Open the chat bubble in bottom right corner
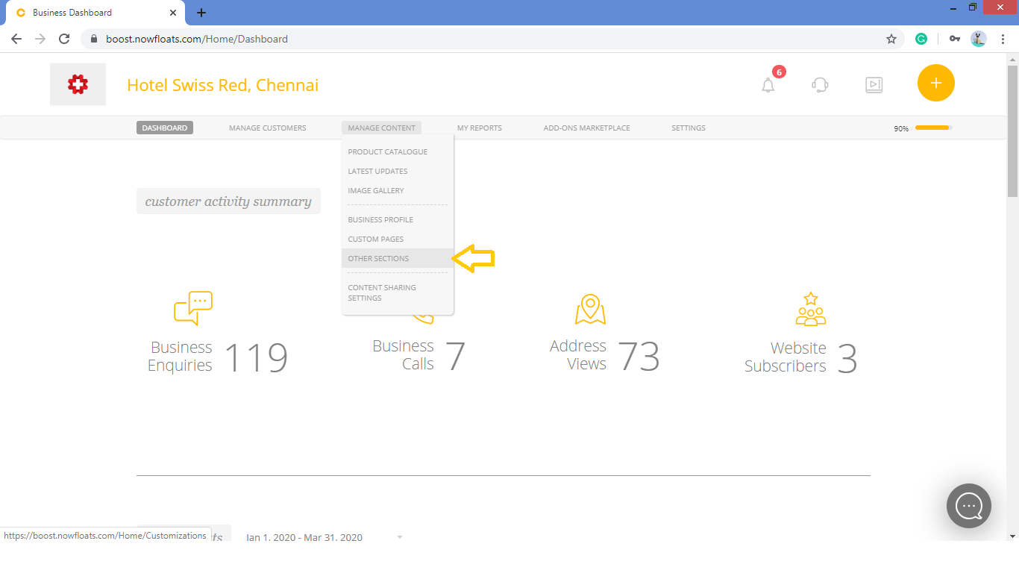Image resolution: width=1019 pixels, height=573 pixels. click(x=968, y=506)
